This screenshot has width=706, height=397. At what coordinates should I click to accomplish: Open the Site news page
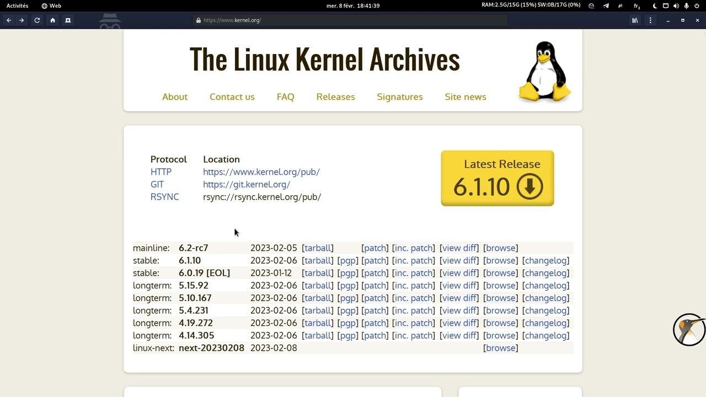pos(466,97)
